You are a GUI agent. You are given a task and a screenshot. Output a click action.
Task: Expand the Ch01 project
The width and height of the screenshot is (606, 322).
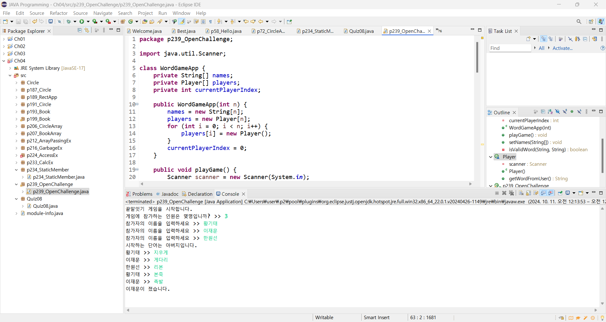point(4,39)
